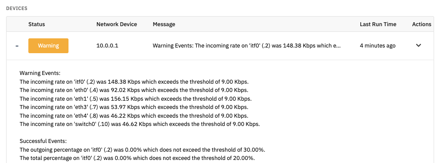Select the itf0 outgoing percentage success line
The height and width of the screenshot is (163, 438).
[x=142, y=149]
